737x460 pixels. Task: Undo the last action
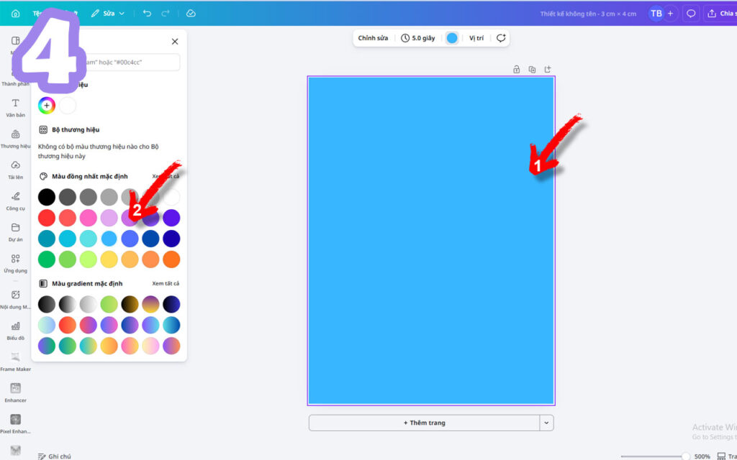click(147, 14)
